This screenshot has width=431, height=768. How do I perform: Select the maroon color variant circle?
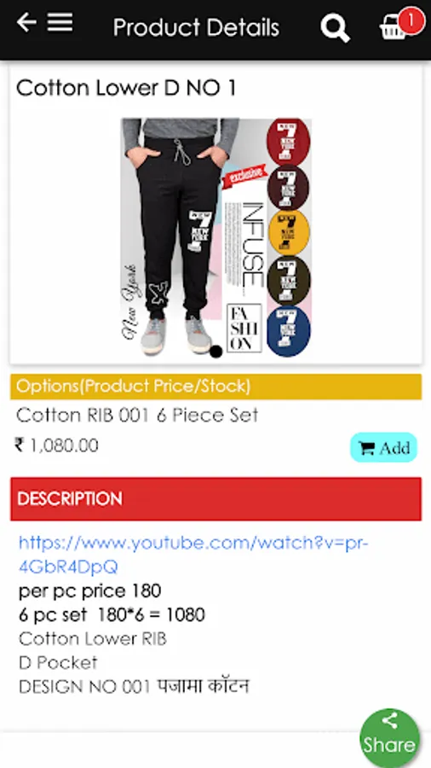pyautogui.click(x=288, y=188)
